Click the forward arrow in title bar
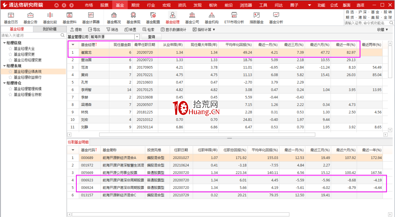 point(72,5)
